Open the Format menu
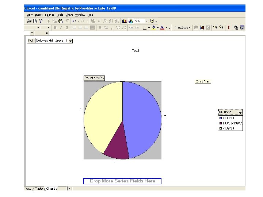Viewport: 263px width, 197px height. point(49,15)
